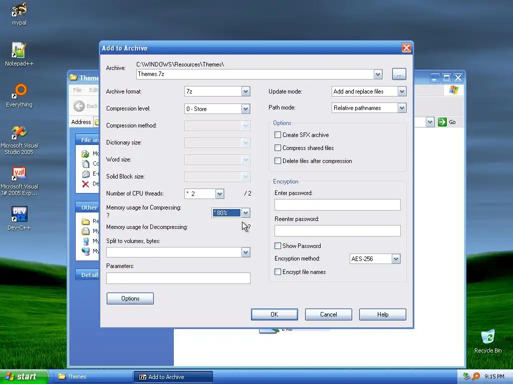
Task: Toggle the Show Password checkbox
Action: pos(278,246)
